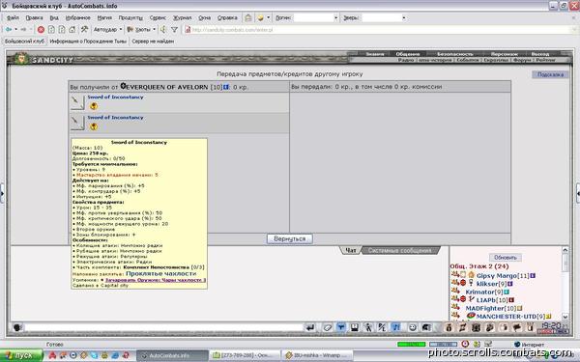Image resolution: width=580 pixels, height=362 pixels.
Task: Click the home icon in browser toolbar
Action: [72, 30]
